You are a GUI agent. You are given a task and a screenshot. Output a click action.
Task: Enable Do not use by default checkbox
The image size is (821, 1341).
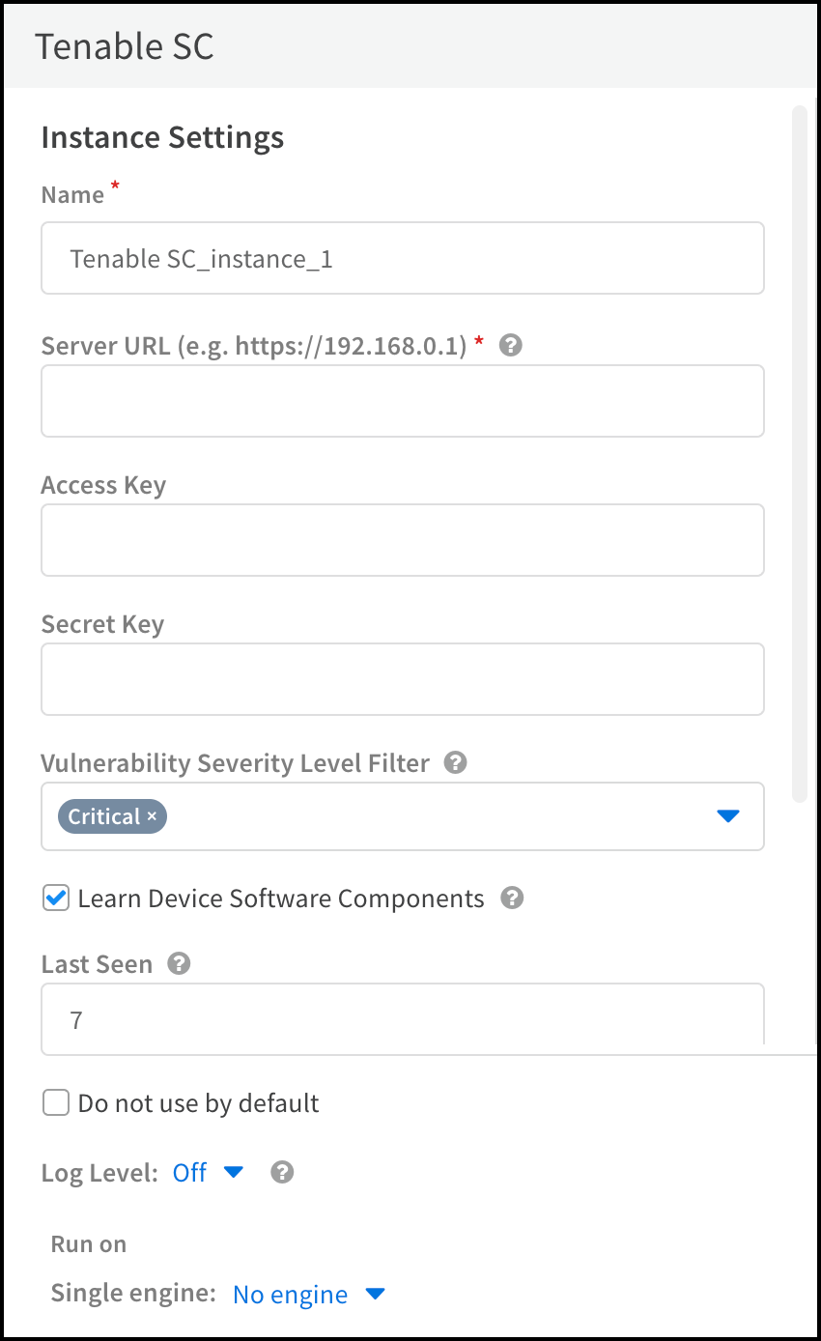(56, 1102)
